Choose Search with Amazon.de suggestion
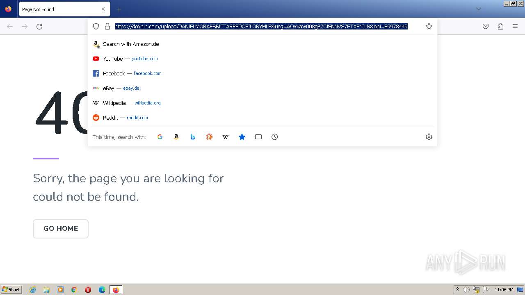This screenshot has height=295, width=525. pyautogui.click(x=262, y=44)
